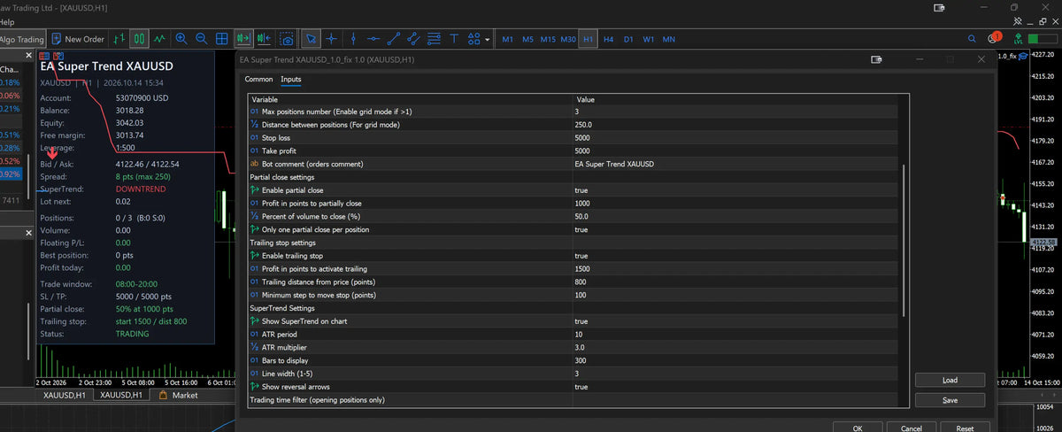Viewport: 1062px width, 432px height.
Task: Switch to line chart display
Action: tap(159, 39)
